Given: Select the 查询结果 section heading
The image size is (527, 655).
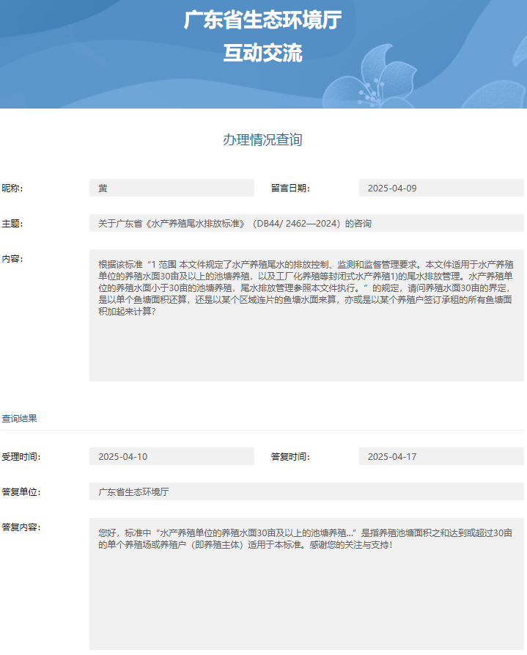Looking at the screenshot, I should pyautogui.click(x=19, y=418).
